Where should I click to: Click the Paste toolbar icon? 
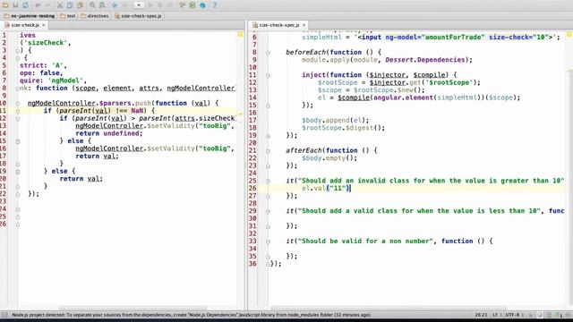(x=80, y=5)
